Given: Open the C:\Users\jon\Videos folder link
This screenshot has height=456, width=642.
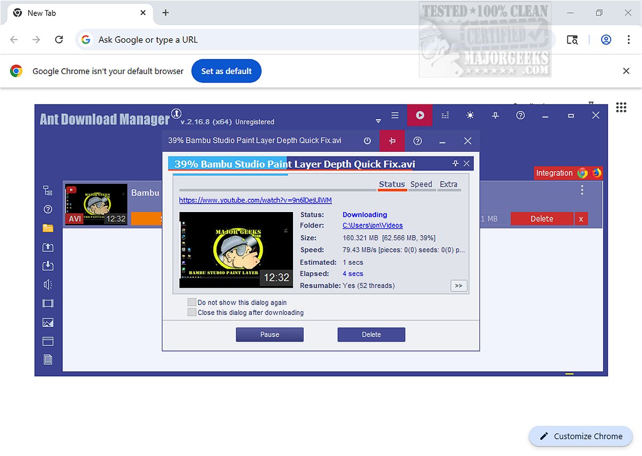Looking at the screenshot, I should [x=372, y=225].
